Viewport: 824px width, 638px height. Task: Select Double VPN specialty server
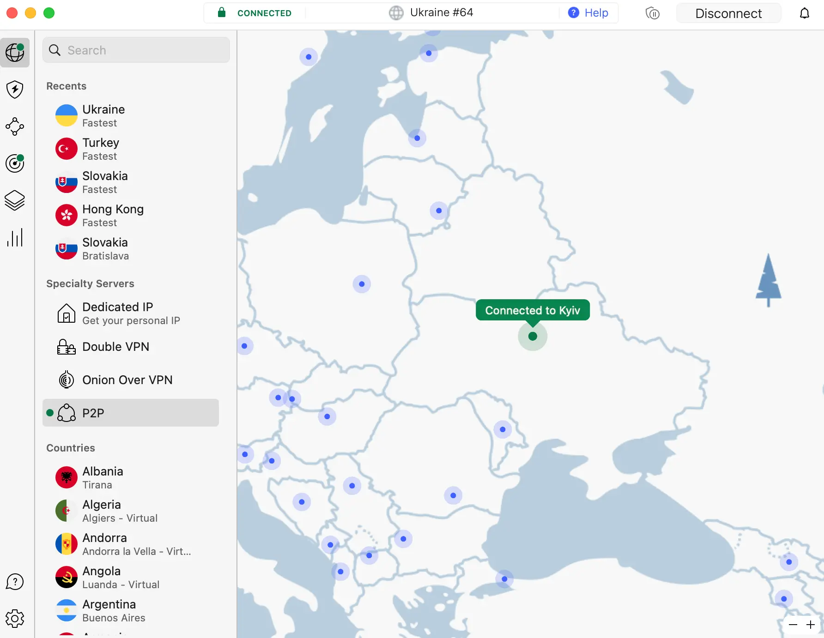pyautogui.click(x=115, y=347)
